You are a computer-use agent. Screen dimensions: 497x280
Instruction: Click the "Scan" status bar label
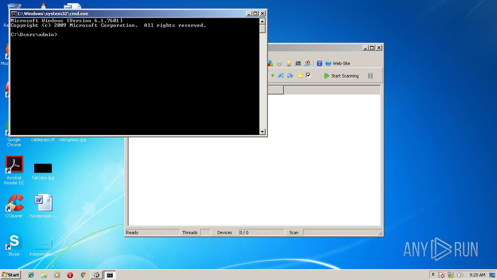294,233
